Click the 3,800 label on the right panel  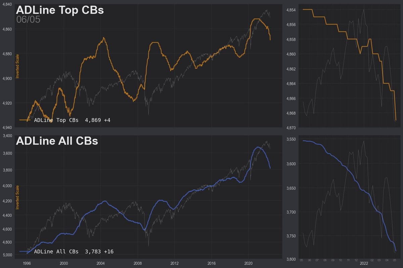pyautogui.click(x=290, y=259)
